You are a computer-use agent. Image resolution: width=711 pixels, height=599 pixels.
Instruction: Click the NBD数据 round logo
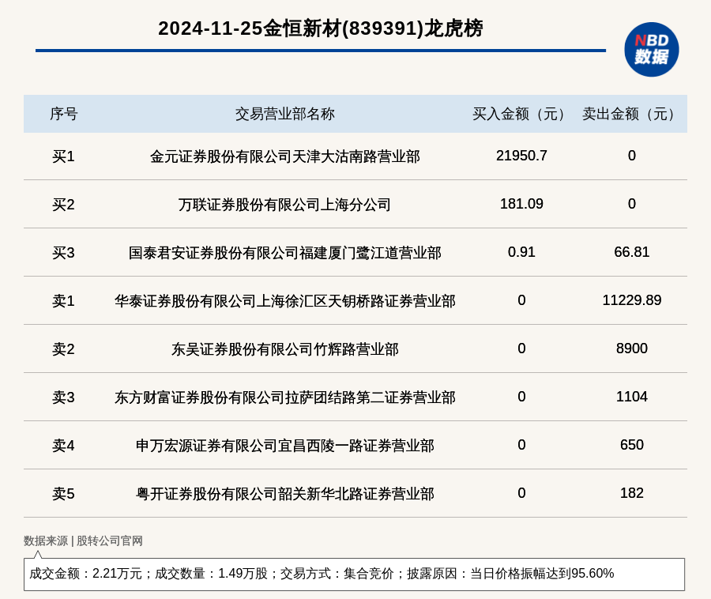pyautogui.click(x=652, y=50)
